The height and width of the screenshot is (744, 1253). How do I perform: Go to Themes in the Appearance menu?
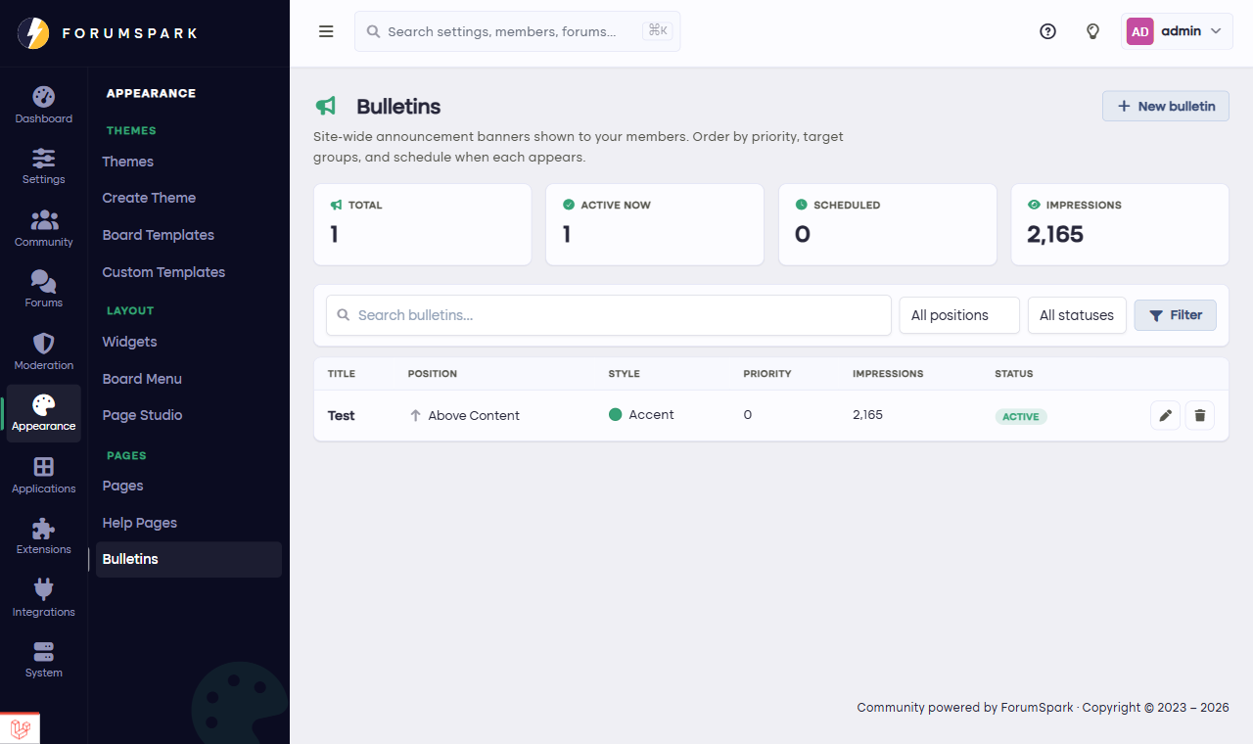pos(128,162)
